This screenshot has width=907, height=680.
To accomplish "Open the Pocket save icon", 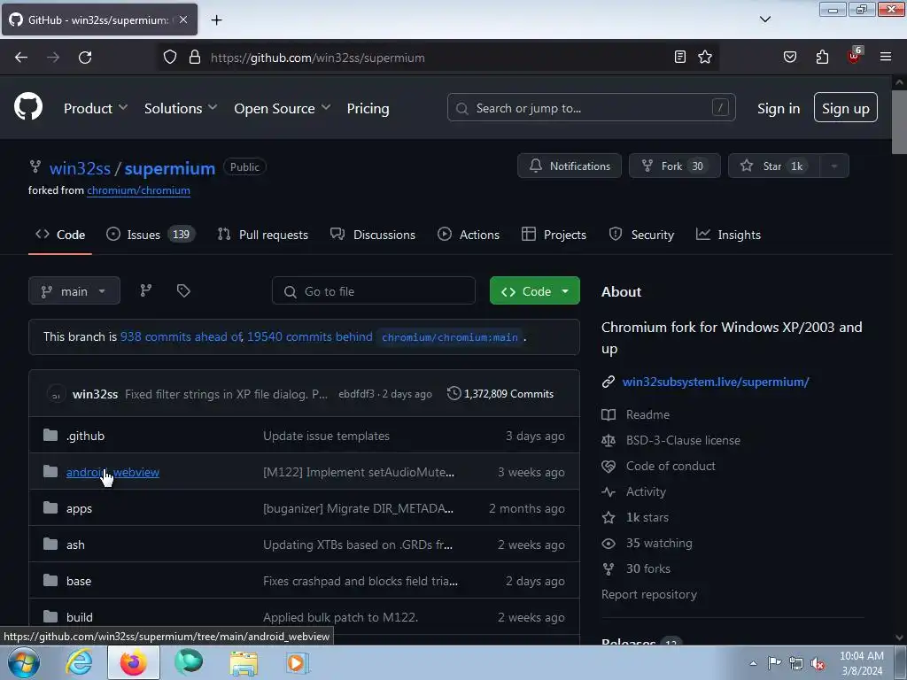I will click(x=789, y=57).
